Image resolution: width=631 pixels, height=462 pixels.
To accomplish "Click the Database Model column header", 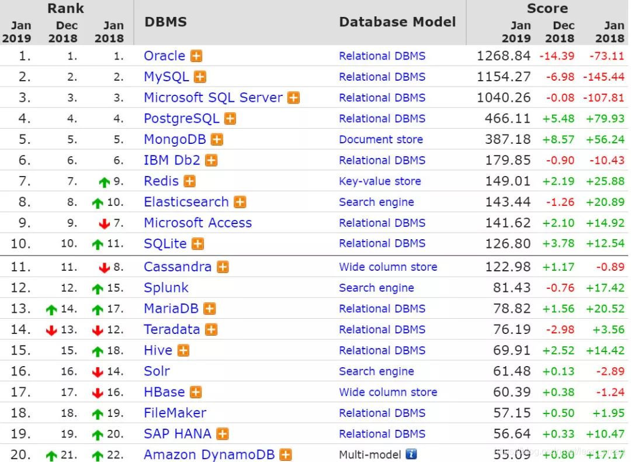I will tap(397, 22).
